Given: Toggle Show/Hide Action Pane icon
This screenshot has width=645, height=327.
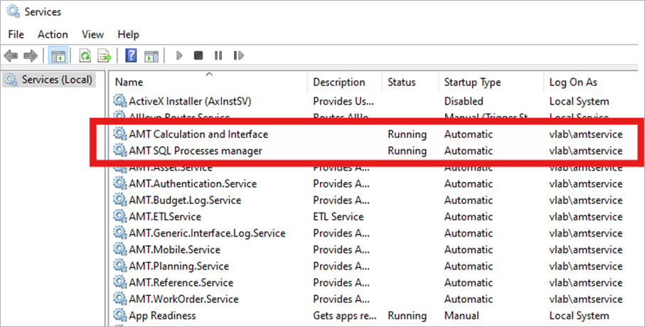Looking at the screenshot, I should (x=151, y=56).
